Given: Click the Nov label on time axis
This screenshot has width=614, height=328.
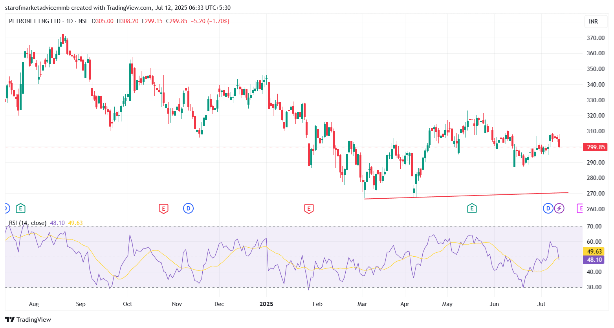Looking at the screenshot, I should pos(177,304).
